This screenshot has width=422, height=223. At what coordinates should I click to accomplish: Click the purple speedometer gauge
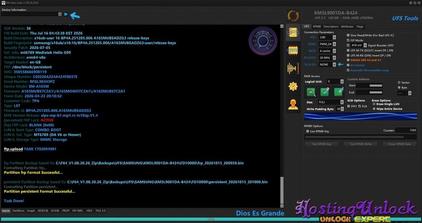click(263, 41)
